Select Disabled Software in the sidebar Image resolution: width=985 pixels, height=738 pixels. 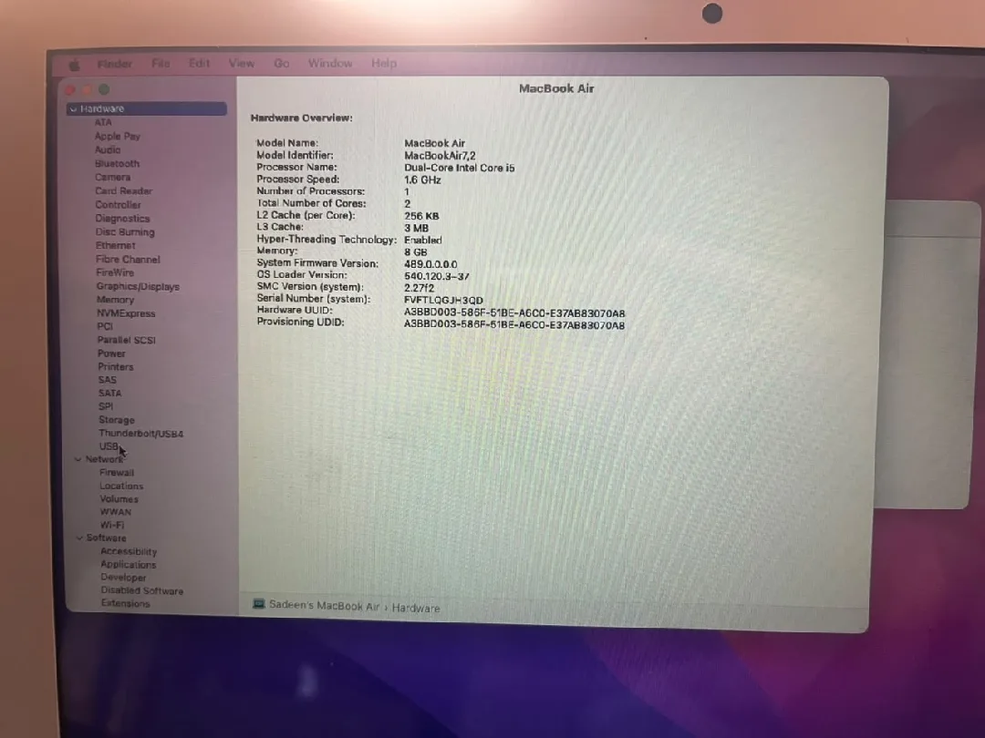coord(142,590)
